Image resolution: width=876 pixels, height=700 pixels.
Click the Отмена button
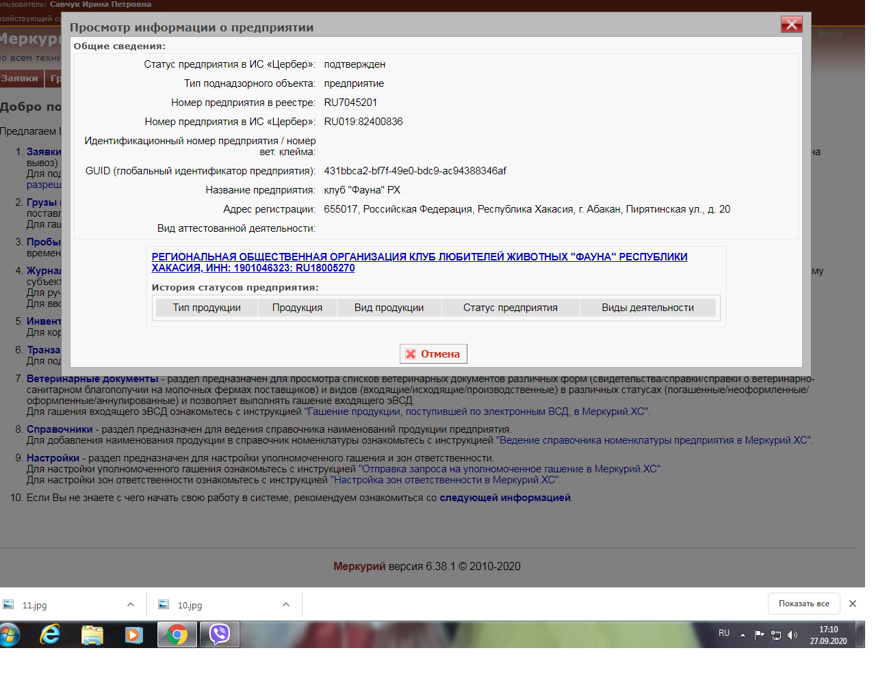[433, 354]
